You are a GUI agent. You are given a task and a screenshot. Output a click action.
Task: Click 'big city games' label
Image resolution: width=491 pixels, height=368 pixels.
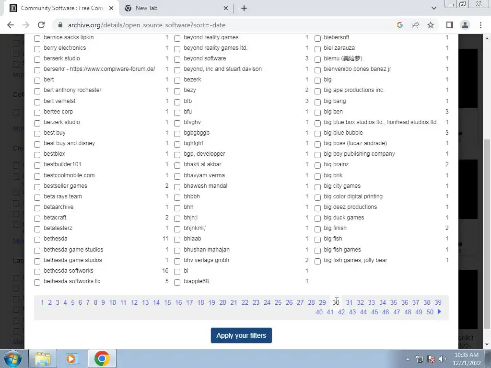click(x=342, y=186)
